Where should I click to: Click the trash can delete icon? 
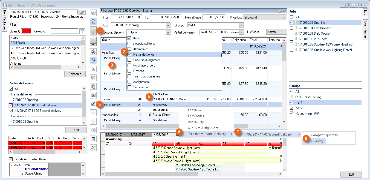tap(93, 139)
